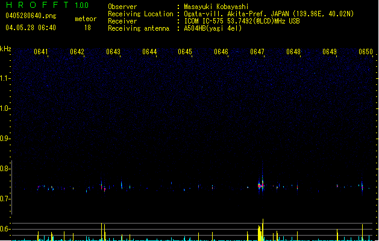Click the 0647 time marker

257,52
